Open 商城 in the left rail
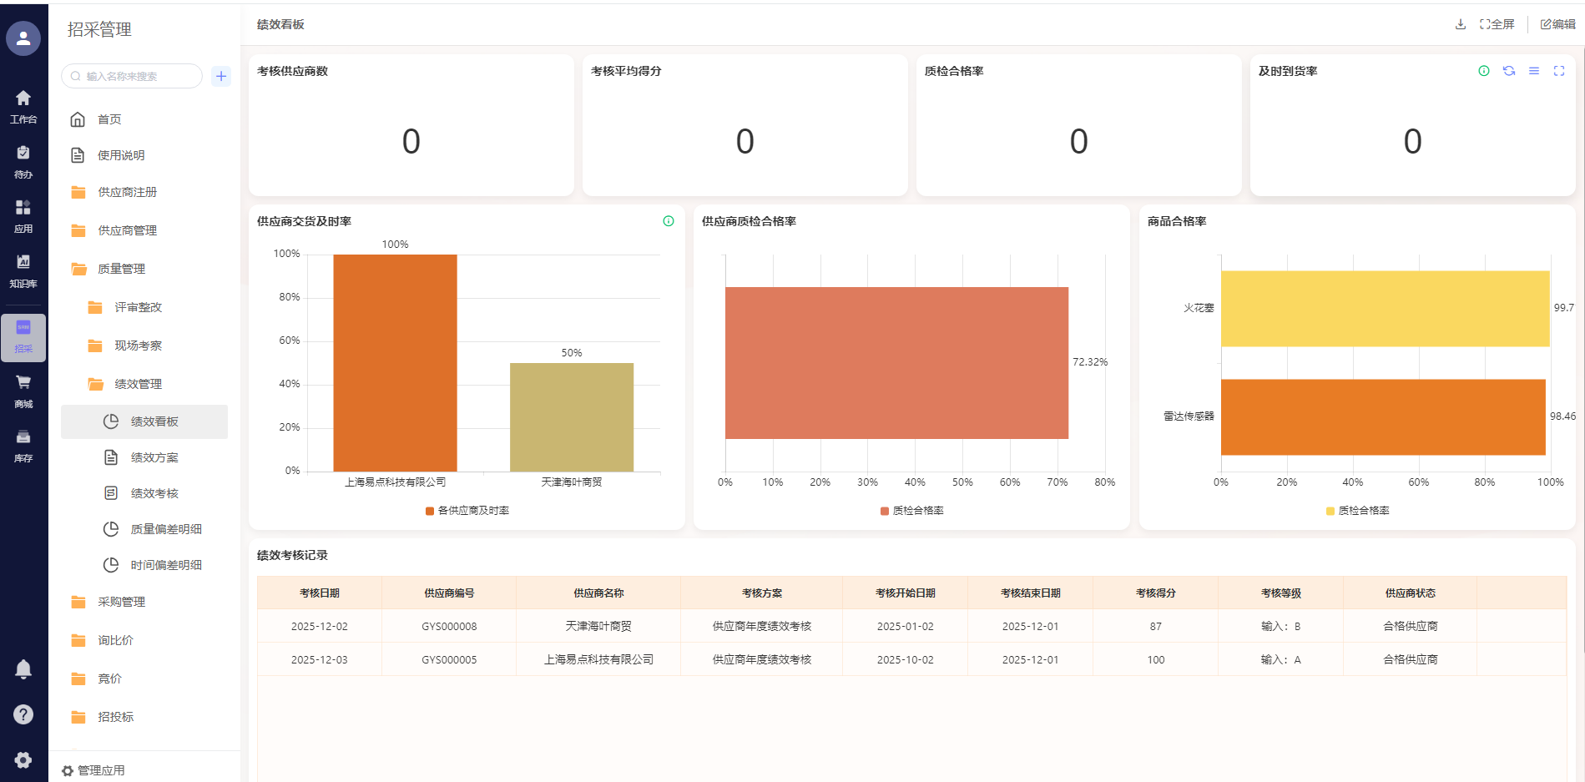 [x=23, y=391]
